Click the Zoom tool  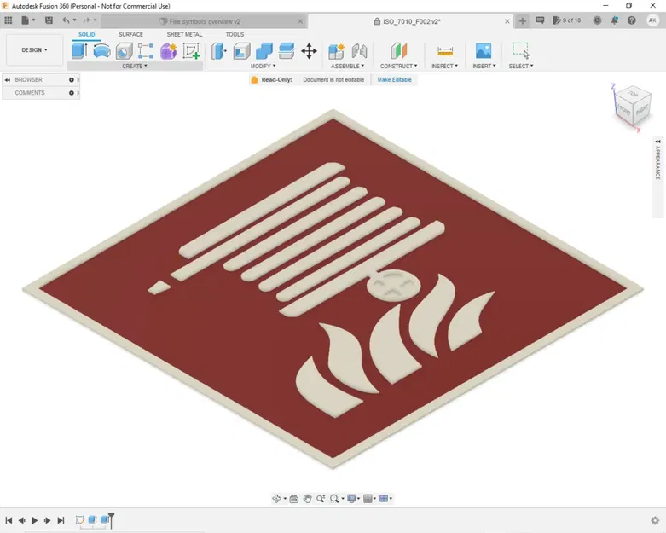pos(321,499)
